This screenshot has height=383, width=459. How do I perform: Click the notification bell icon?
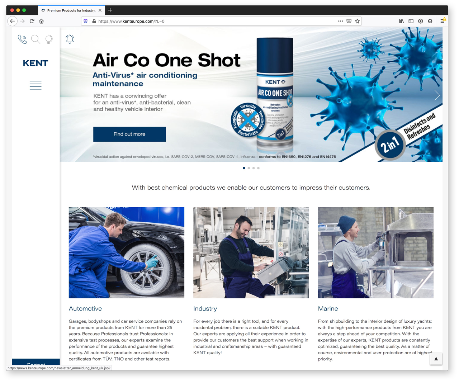click(x=70, y=39)
